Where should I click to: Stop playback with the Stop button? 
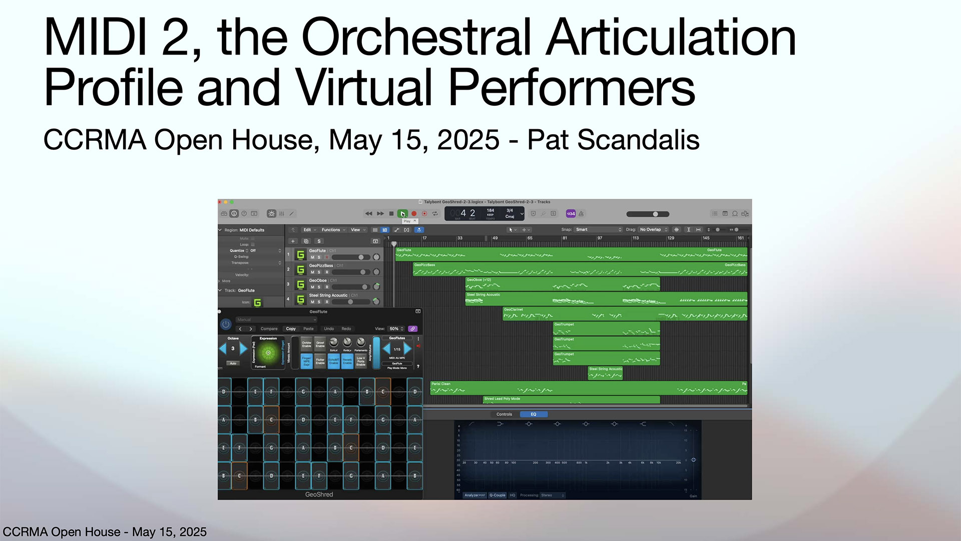(x=391, y=214)
